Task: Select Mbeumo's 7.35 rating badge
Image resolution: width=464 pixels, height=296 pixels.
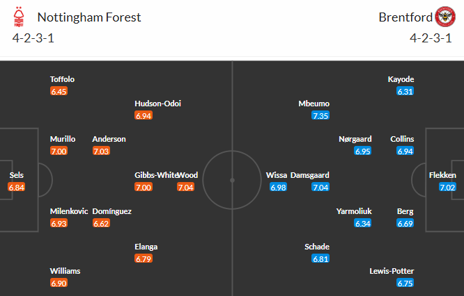Action: [320, 115]
